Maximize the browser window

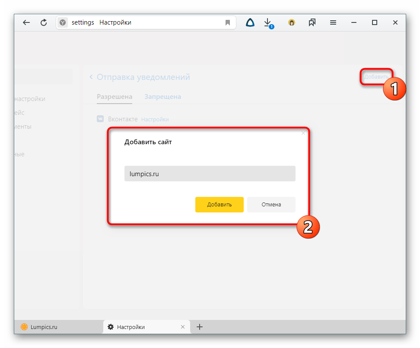tap(375, 22)
